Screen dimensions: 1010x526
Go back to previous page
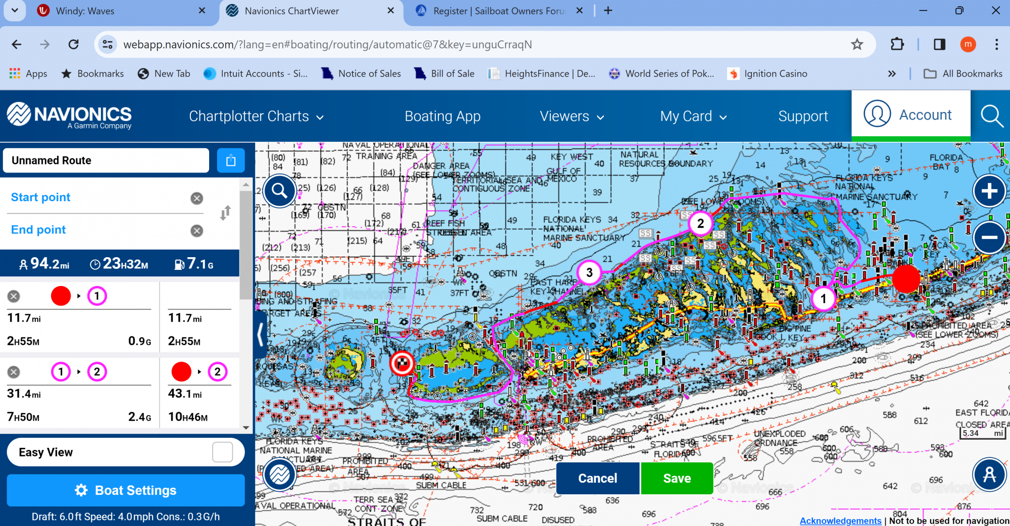[x=17, y=44]
